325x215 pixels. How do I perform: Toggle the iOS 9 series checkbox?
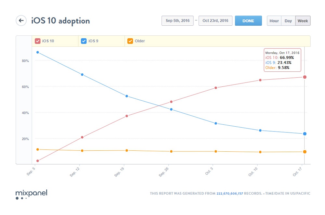[x=84, y=41]
